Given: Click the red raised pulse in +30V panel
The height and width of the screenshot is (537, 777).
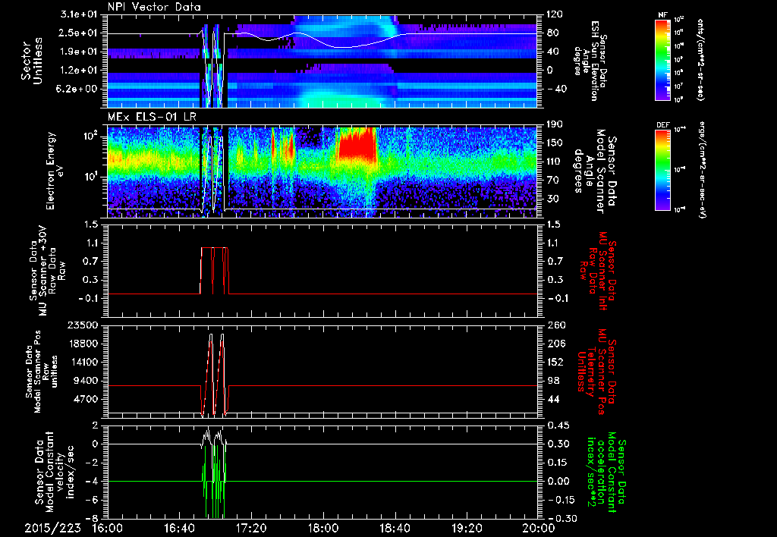Looking at the screenshot, I should coord(214,271).
